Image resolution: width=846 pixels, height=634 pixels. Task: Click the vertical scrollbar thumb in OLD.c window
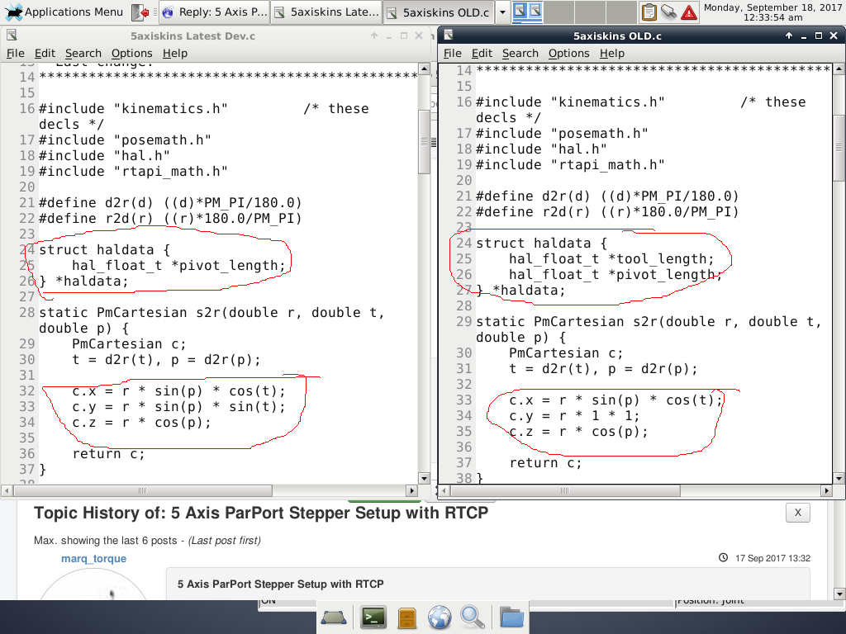[839, 148]
